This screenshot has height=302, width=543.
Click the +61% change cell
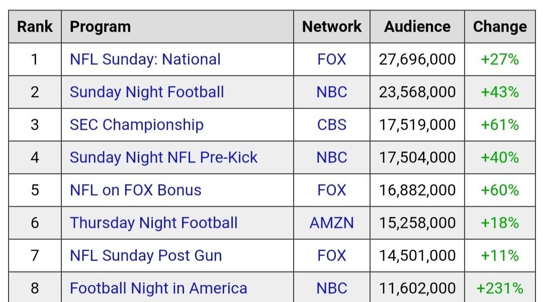500,125
